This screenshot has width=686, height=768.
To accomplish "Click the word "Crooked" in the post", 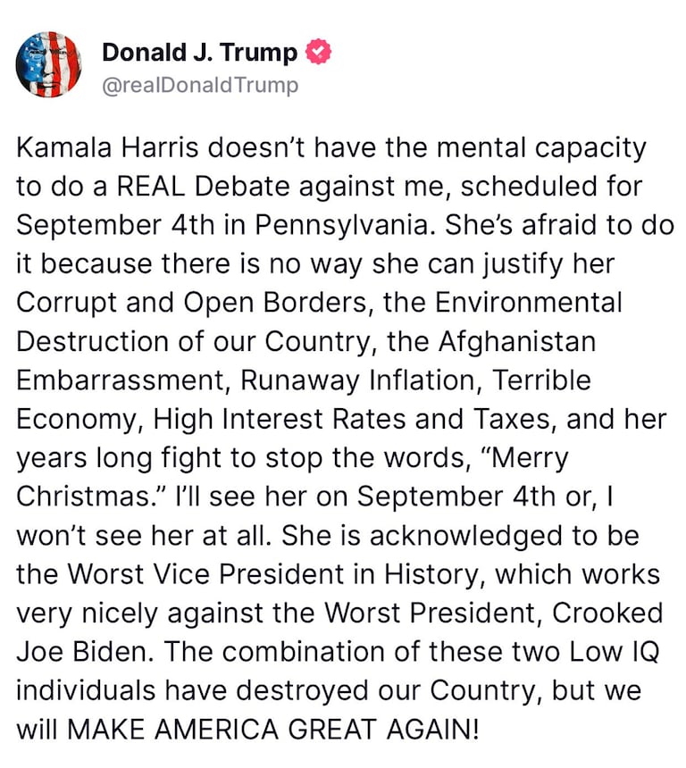I will click(x=607, y=613).
